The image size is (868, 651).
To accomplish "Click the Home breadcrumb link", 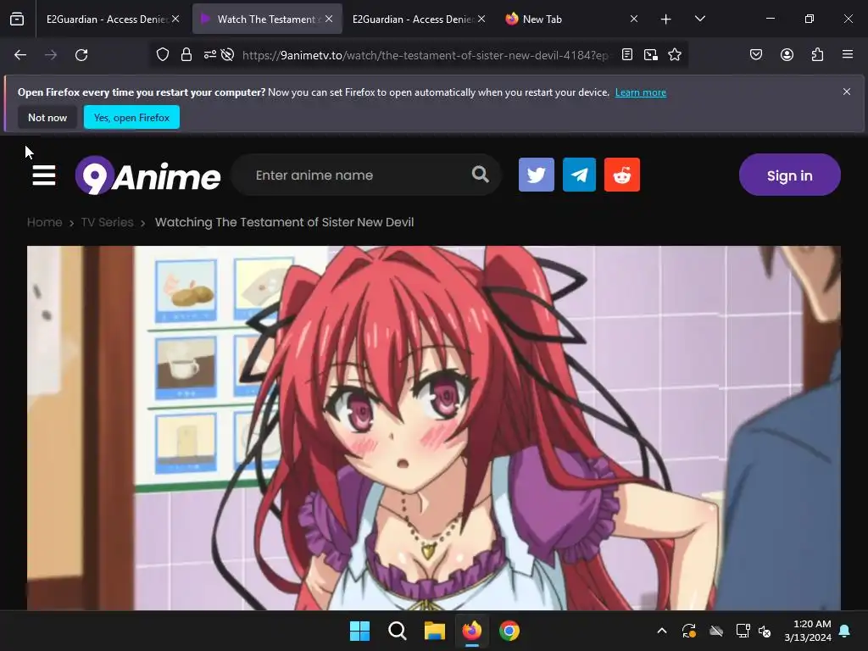I will (x=44, y=222).
